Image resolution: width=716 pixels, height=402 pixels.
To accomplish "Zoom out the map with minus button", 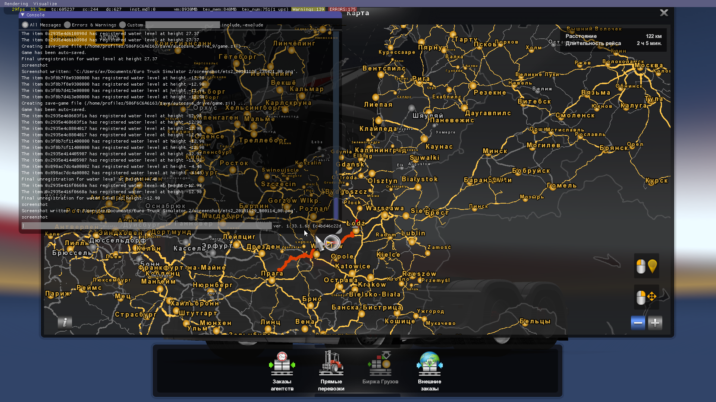I will pos(638,323).
